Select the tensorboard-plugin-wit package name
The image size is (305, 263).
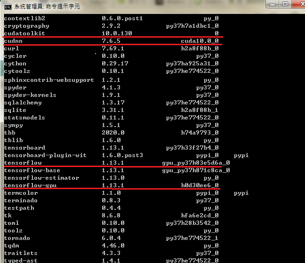coord(45,156)
